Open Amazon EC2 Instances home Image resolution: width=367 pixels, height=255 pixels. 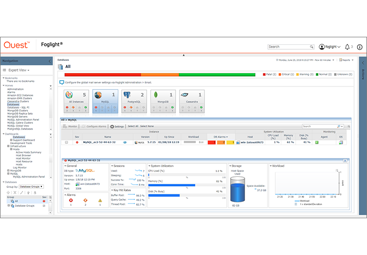(x=20, y=95)
